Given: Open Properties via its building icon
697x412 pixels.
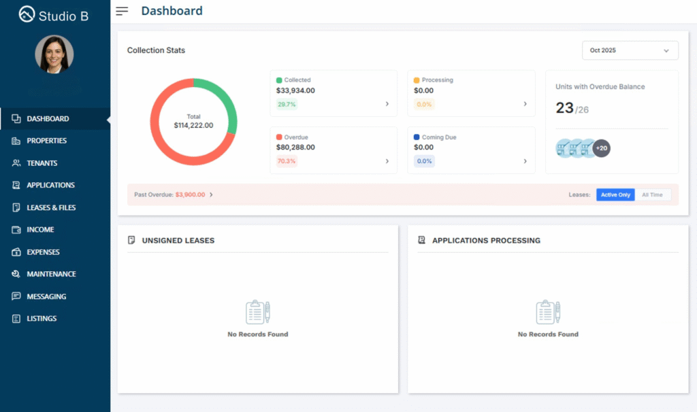Looking at the screenshot, I should (16, 141).
